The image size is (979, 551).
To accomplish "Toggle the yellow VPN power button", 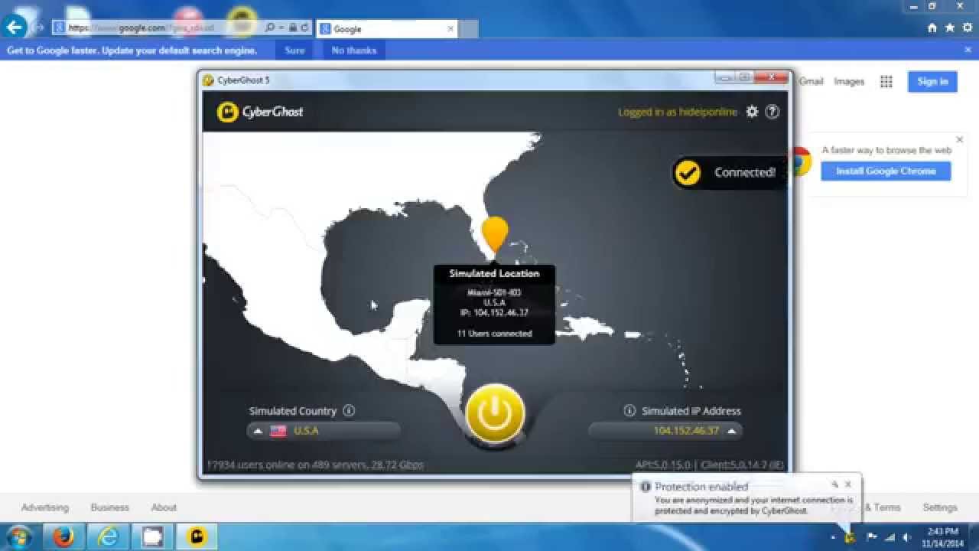I will click(x=495, y=413).
